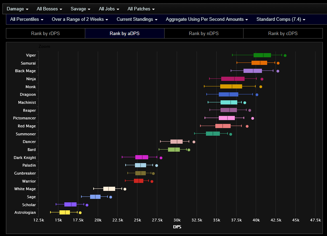Click the Bard outlier dot
Screen dimensions: 327x236
coord(189,150)
